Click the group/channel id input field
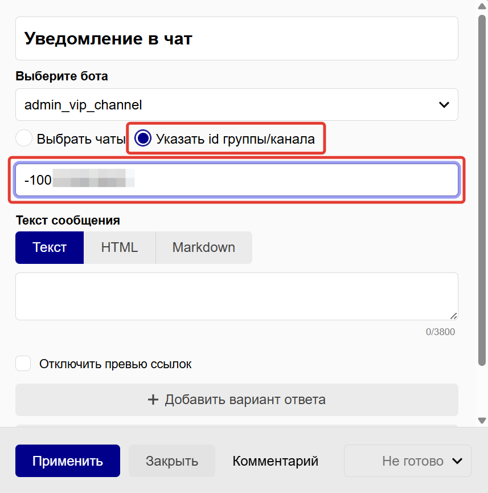The image size is (488, 493). pyautogui.click(x=236, y=180)
